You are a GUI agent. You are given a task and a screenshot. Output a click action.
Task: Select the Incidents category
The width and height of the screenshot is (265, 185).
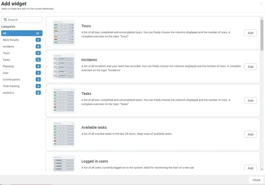22,47
